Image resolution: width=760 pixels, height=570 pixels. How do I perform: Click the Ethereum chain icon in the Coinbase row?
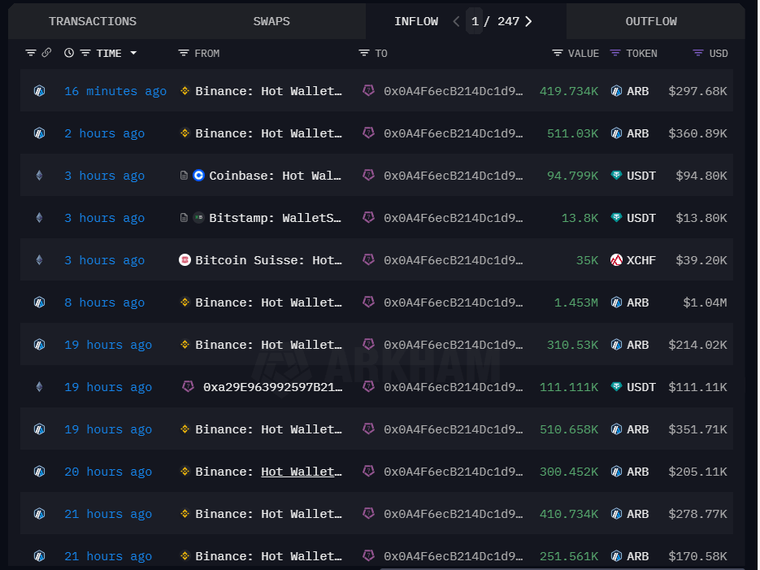[39, 176]
